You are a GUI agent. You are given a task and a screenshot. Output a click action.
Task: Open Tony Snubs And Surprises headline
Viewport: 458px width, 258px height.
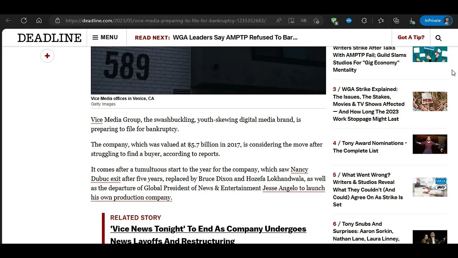[x=366, y=231]
